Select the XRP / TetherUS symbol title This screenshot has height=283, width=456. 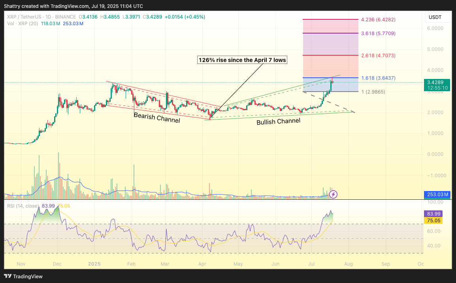(x=23, y=17)
